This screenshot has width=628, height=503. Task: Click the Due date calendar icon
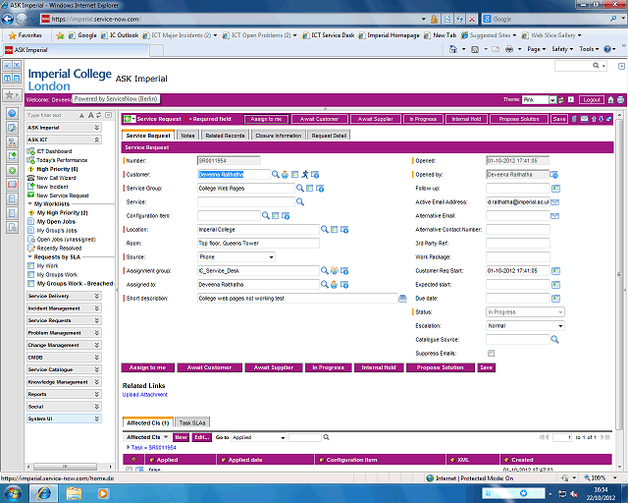(554, 298)
